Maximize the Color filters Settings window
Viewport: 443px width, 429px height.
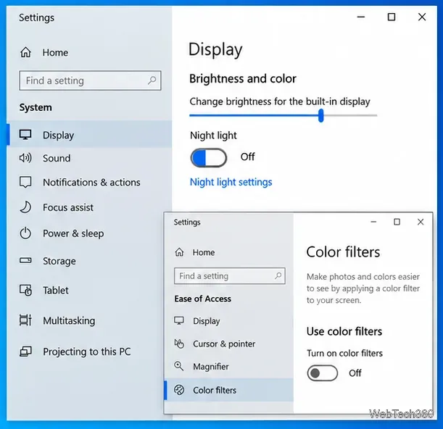point(397,222)
